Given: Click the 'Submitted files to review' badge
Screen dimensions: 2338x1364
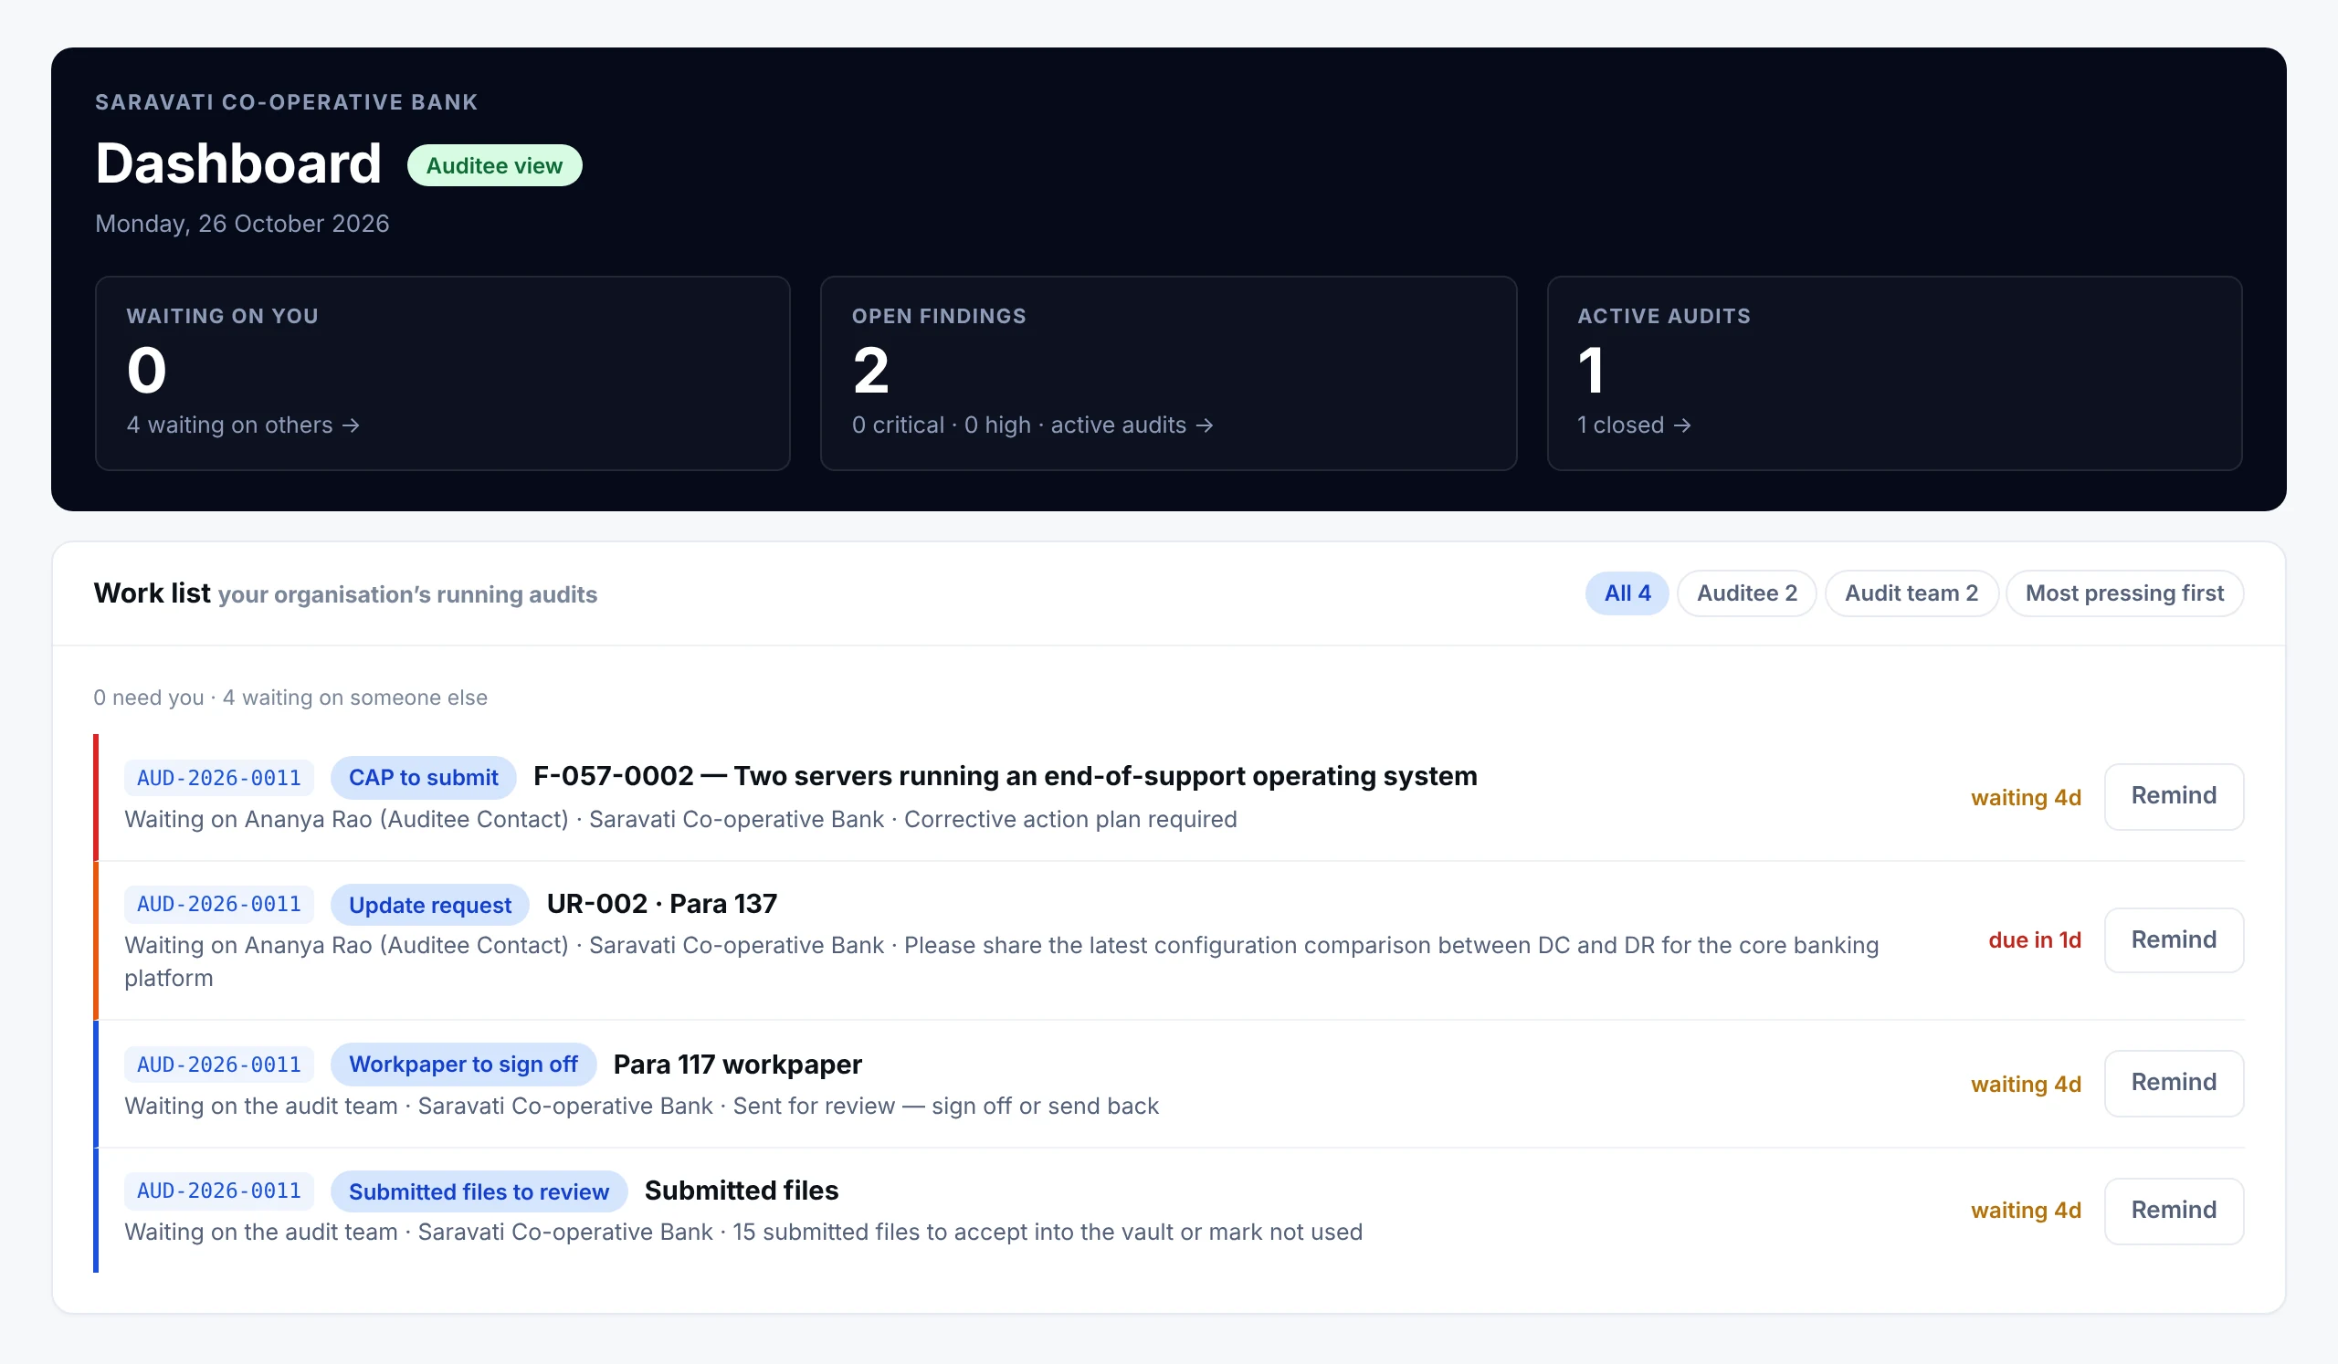Looking at the screenshot, I should pos(479,1191).
